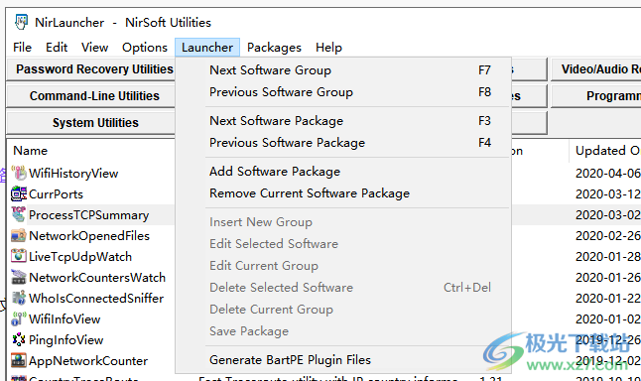
Task: Choose Previous Software Group
Action: pos(343,92)
